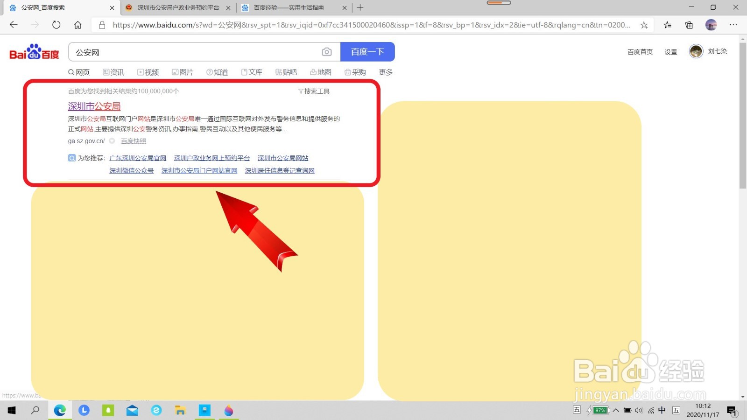Open the Collections panel

coord(689,25)
